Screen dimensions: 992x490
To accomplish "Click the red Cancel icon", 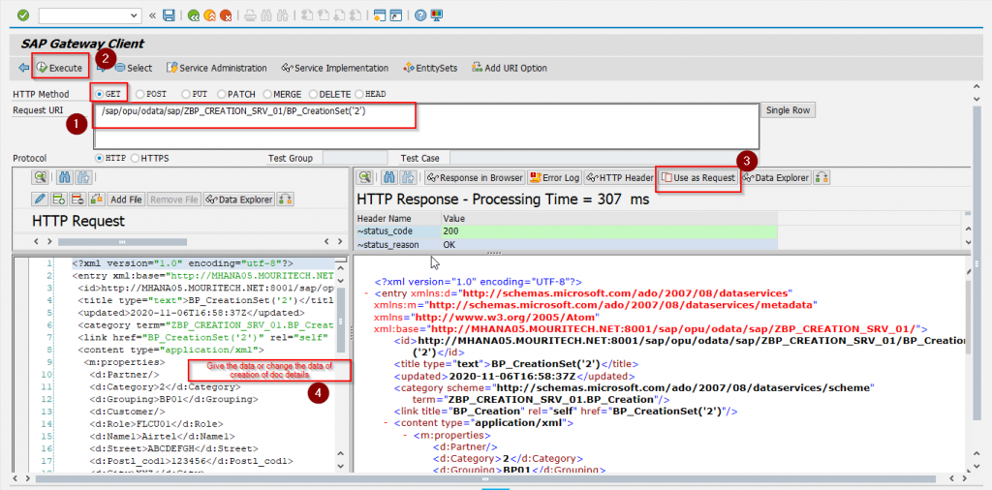I will coord(225,15).
